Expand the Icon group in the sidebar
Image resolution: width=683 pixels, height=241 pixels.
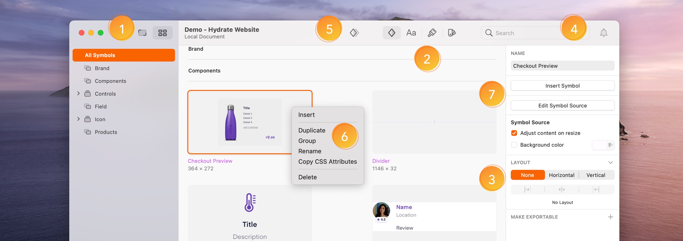(x=78, y=119)
